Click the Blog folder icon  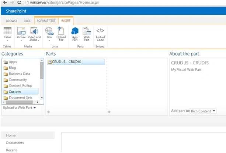point(6,68)
